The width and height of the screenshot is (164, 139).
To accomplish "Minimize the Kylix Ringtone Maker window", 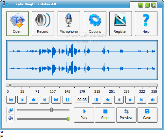I will (x=140, y=5).
